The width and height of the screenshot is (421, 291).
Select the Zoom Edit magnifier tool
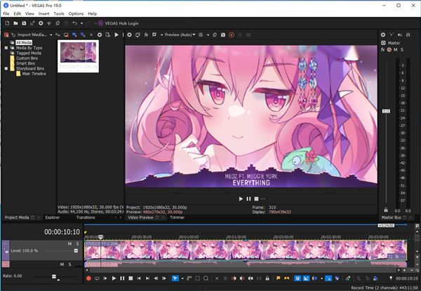206,278
